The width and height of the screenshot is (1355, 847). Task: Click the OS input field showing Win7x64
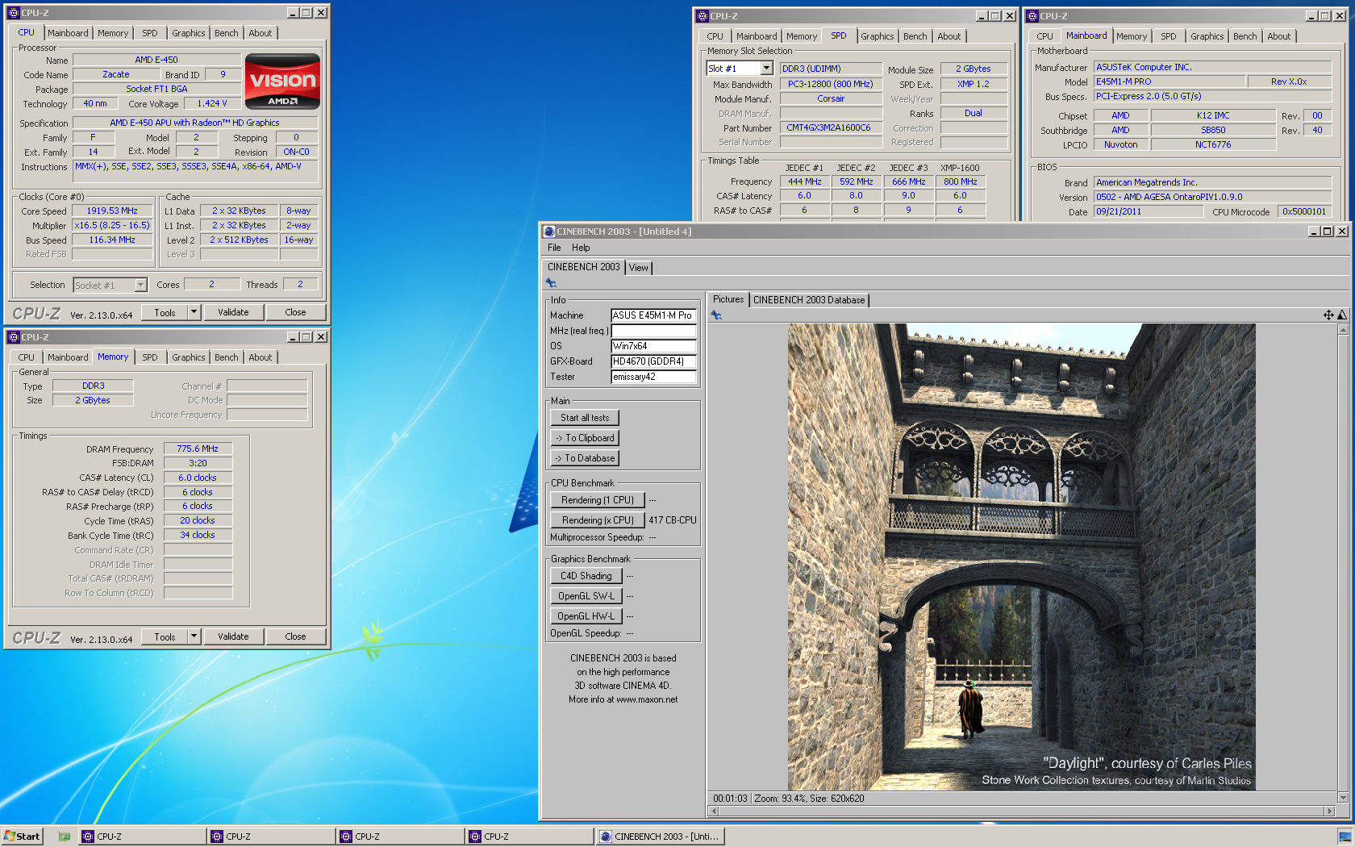click(x=653, y=346)
